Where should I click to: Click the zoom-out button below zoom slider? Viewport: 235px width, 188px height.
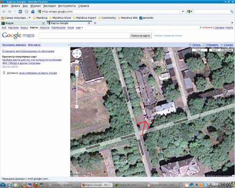77,107
